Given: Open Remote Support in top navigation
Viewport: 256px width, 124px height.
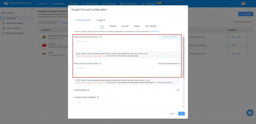Looking at the screenshot, I should click(x=128, y=4).
